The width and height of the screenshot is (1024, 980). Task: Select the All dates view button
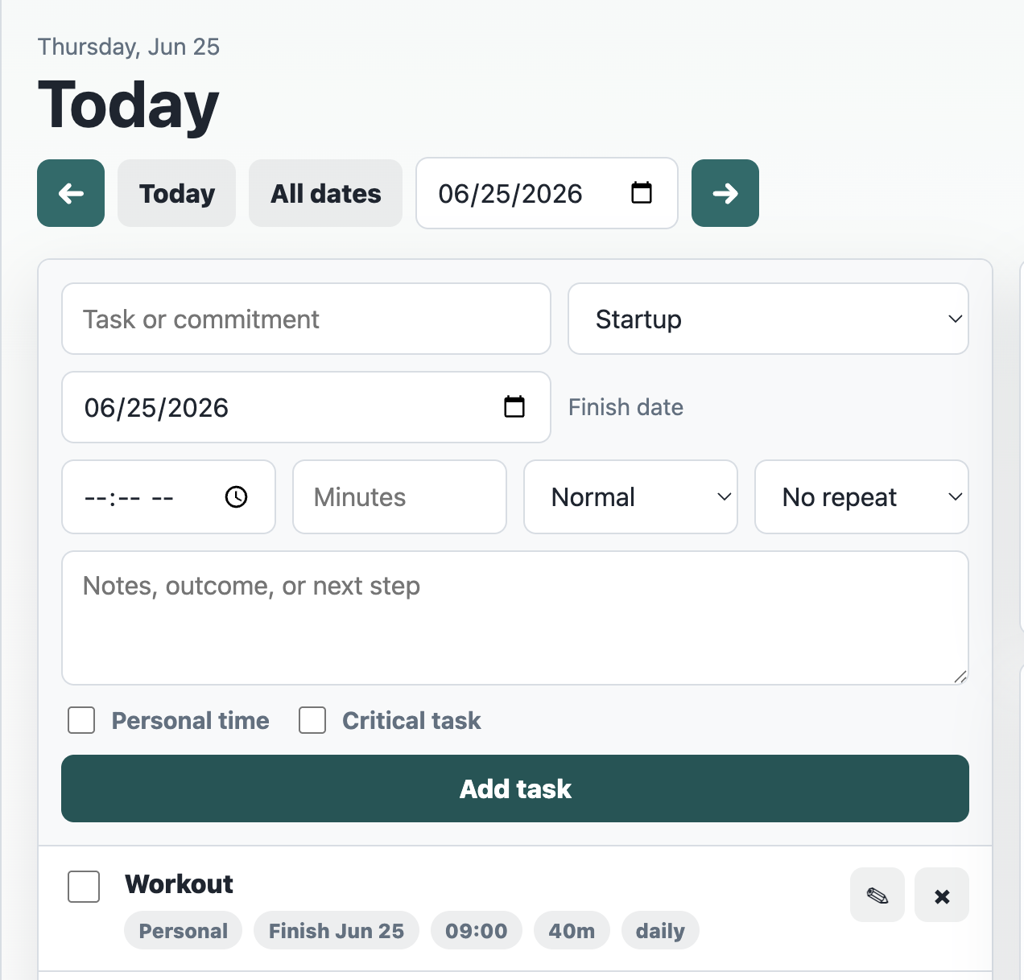[x=325, y=193]
